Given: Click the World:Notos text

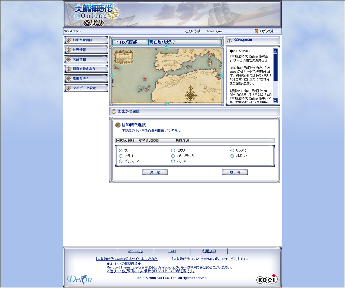Looking at the screenshot, I should [72, 31].
